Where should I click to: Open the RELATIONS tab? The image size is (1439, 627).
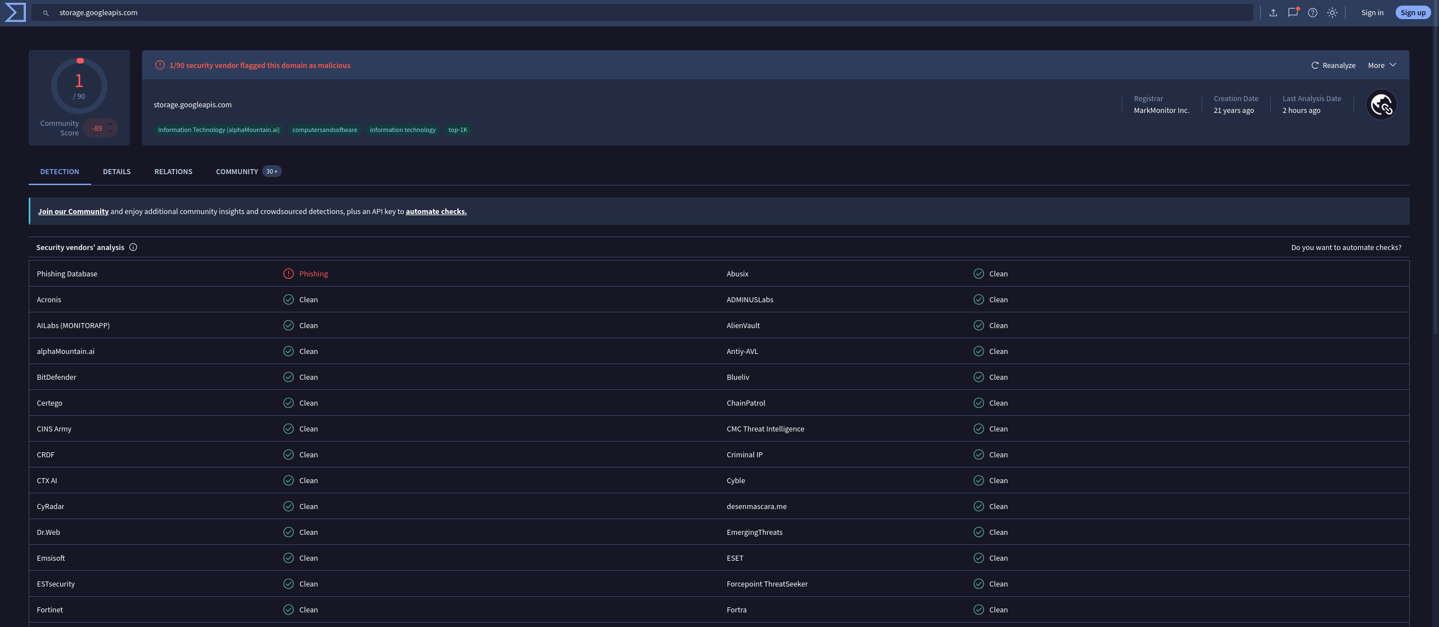(x=173, y=171)
